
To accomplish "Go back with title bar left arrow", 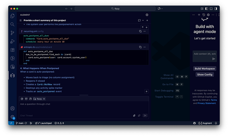I will 66,9.
